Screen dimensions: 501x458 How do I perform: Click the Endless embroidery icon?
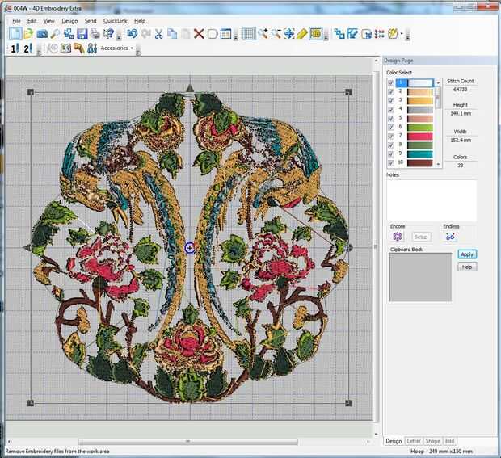pyautogui.click(x=450, y=237)
